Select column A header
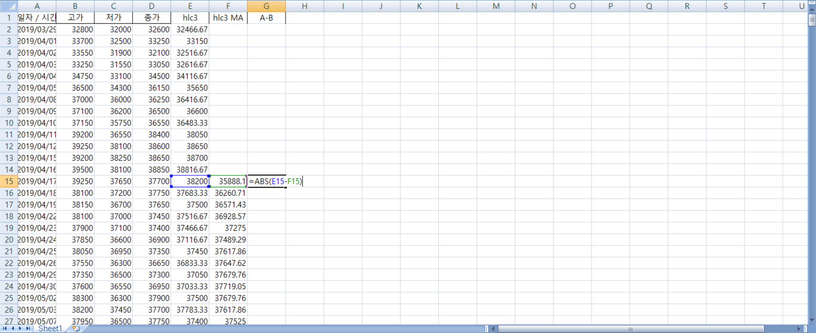 37,6
